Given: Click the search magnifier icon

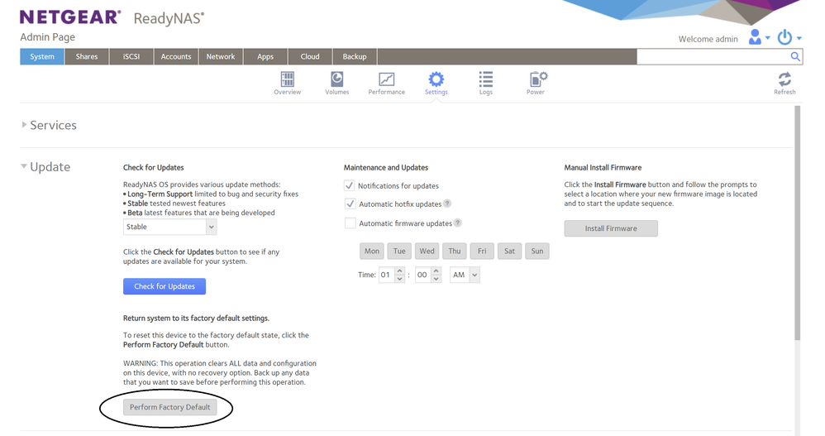Looking at the screenshot, I should [795, 56].
